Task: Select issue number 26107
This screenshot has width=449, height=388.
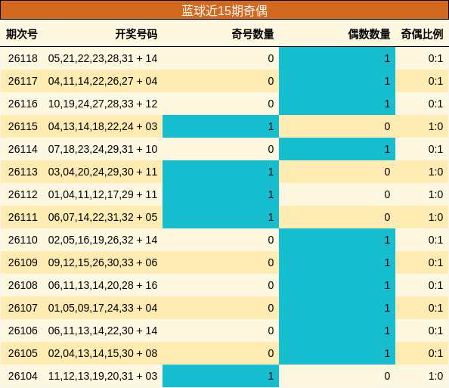Action: click(23, 308)
